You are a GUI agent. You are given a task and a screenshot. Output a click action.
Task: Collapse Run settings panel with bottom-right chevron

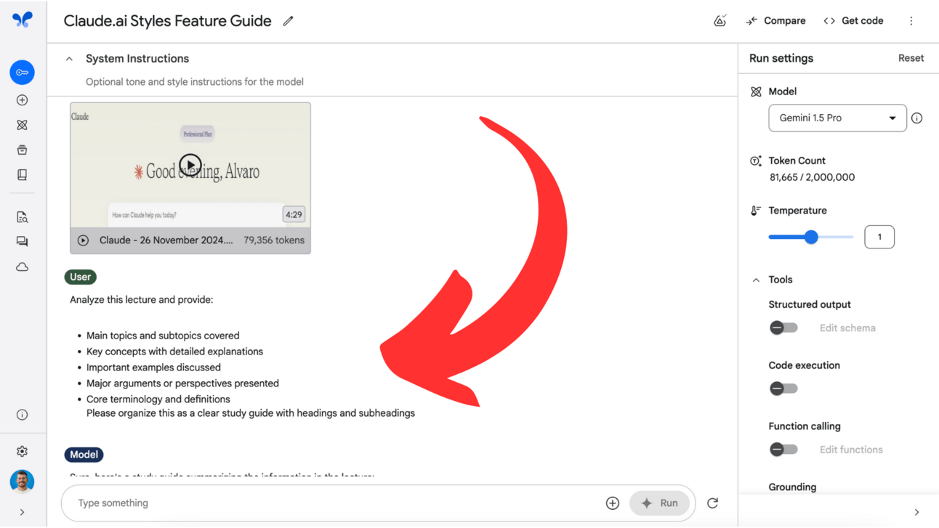pyautogui.click(x=916, y=512)
